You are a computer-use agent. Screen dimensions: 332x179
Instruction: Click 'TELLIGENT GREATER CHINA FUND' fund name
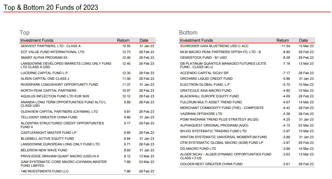(x=49, y=117)
